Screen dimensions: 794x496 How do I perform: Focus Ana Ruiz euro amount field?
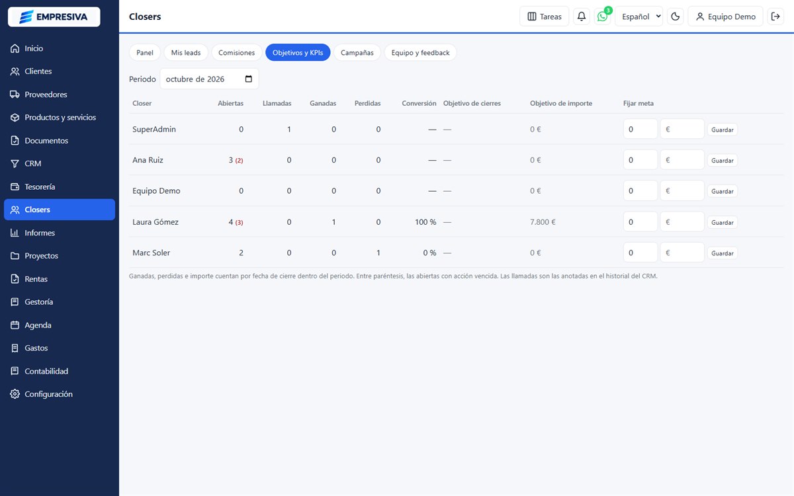[x=682, y=160]
